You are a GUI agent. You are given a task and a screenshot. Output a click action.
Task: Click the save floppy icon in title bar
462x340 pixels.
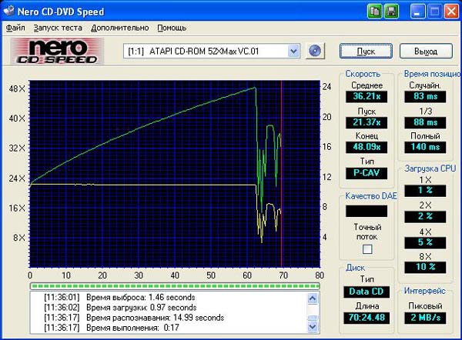tap(391, 11)
